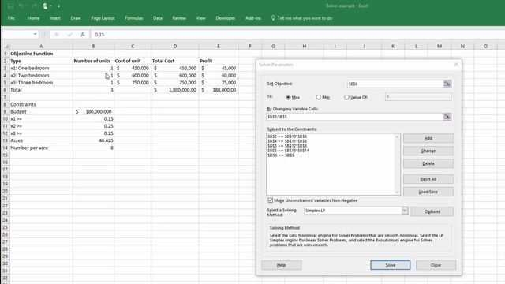505x284 pixels.
Task: Expand the Solving Method dropdown
Action: coord(405,211)
